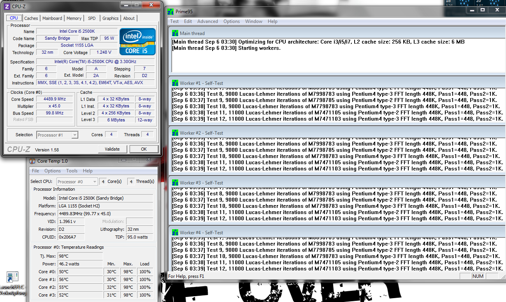Click the Worker #1 window icon

[175, 83]
